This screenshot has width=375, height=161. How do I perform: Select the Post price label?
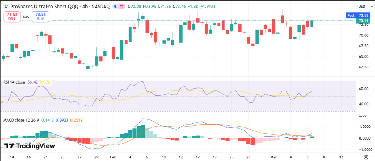(x=350, y=15)
